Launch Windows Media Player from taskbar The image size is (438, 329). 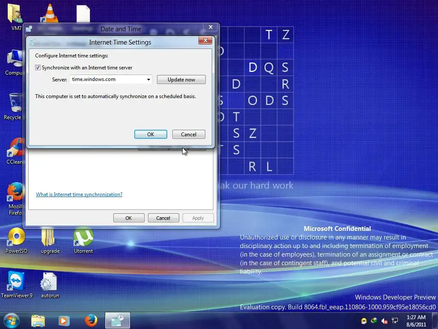(x=64, y=320)
